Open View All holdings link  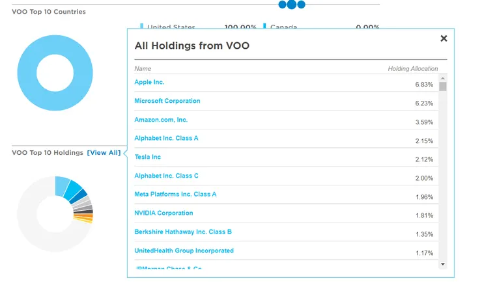pos(104,153)
